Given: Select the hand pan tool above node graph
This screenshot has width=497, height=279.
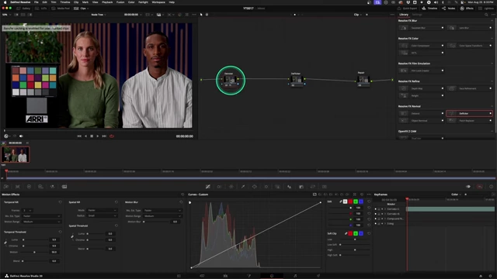Looking at the screenshot, I should tap(207, 15).
